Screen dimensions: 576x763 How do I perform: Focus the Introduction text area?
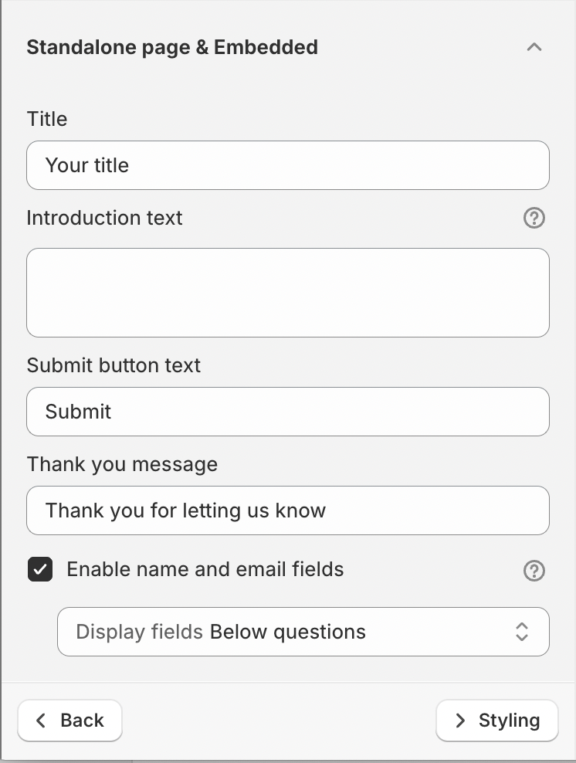click(288, 293)
